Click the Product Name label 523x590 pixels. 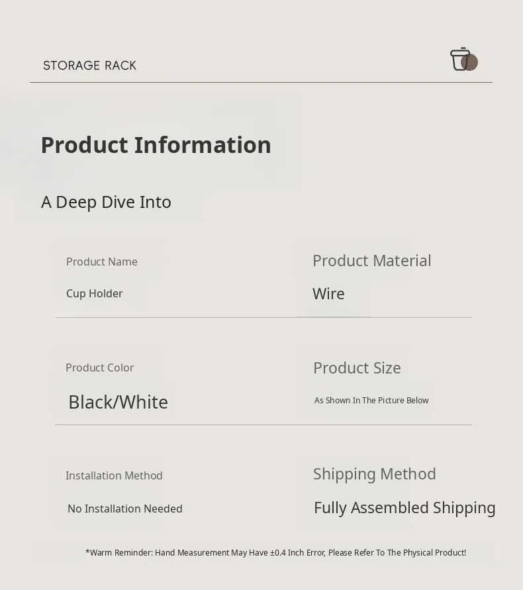(102, 262)
